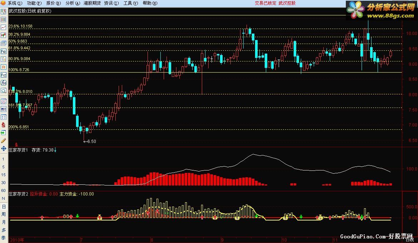The image size is (418, 243).
Task: Click the small red $ marker above 庄家存货1
Action: pos(16,145)
